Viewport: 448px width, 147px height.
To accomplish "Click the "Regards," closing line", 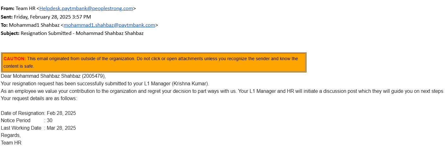I will pyautogui.click(x=11, y=135).
